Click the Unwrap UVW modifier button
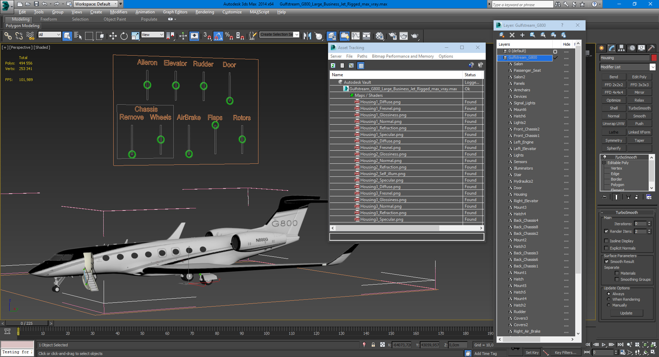This screenshot has width=659, height=357. (x=613, y=124)
